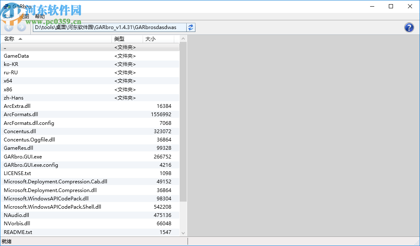Viewport: 420px width, 246px height.
Task: Select Microsoft.Deployment.Compression.Cab.dll file
Action: [x=90, y=182]
